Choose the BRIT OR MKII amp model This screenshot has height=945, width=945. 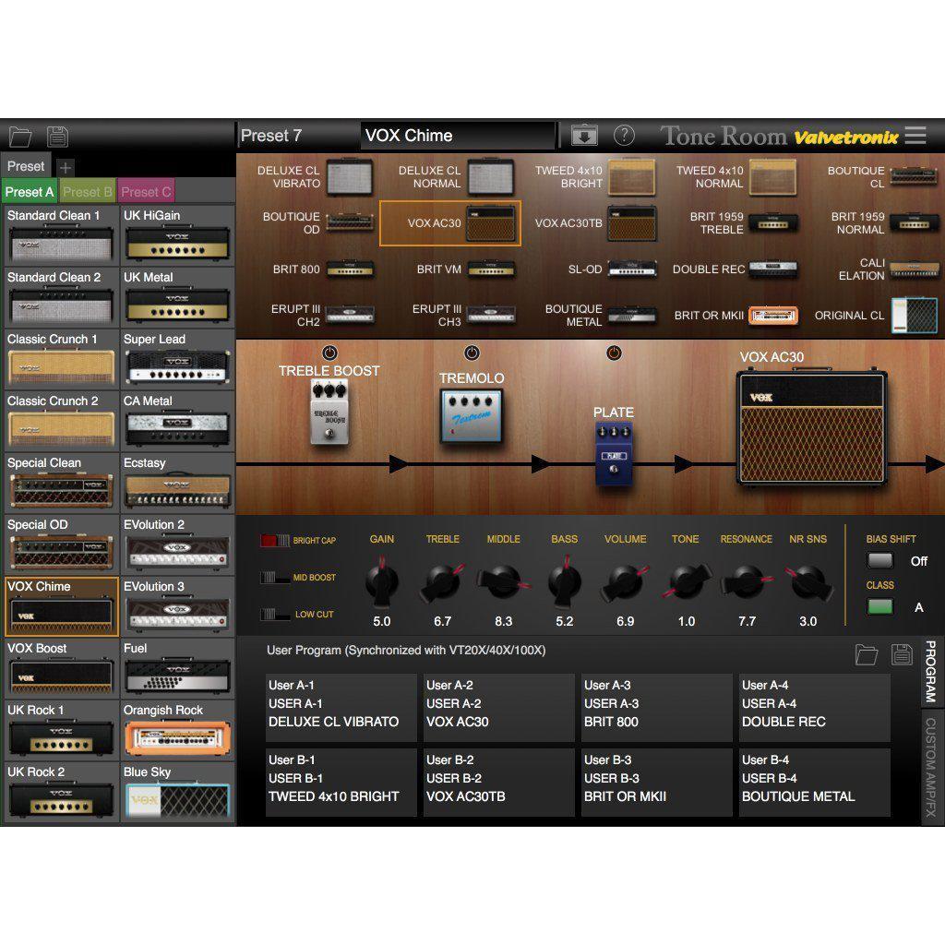point(736,316)
